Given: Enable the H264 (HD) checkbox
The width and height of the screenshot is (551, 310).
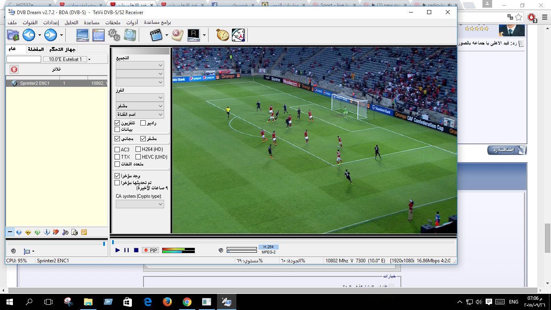Looking at the screenshot, I should coord(138,149).
